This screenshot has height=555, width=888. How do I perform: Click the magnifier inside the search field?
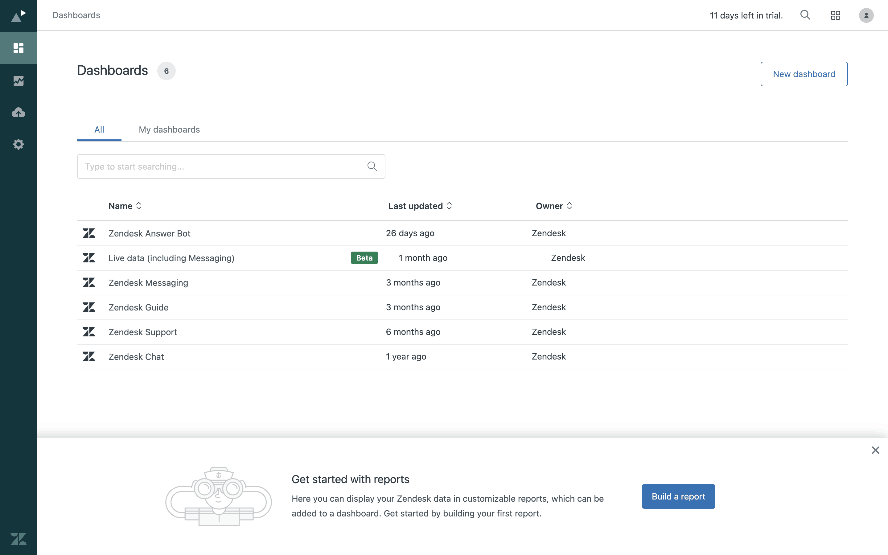click(x=372, y=166)
